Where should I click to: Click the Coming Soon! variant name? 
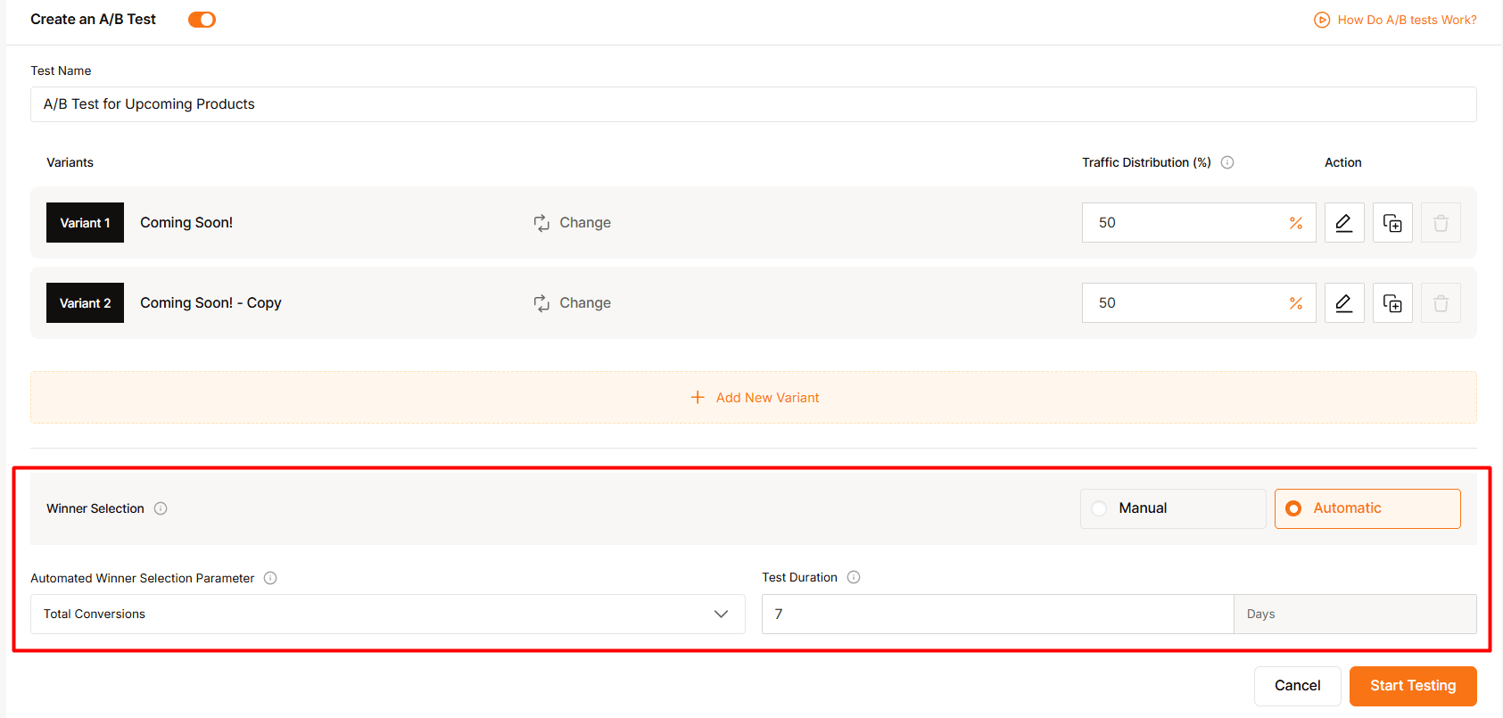point(186,223)
